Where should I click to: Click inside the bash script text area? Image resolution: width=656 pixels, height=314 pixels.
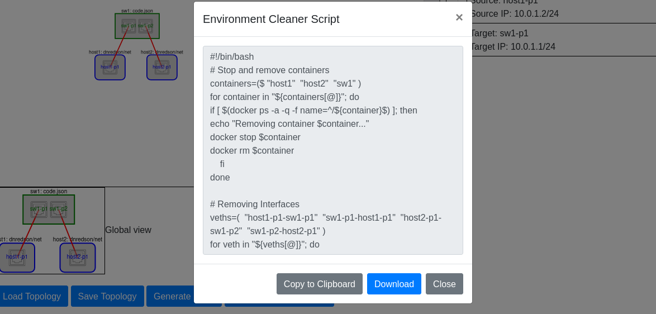(332, 150)
